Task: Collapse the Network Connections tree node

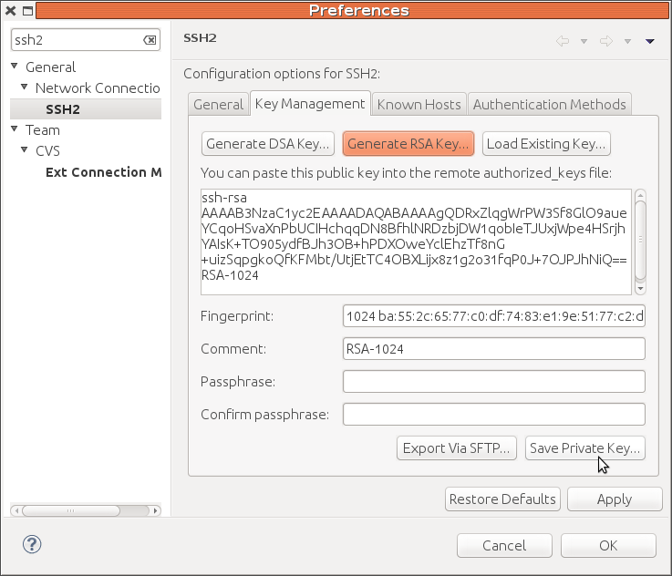Action: click(25, 87)
